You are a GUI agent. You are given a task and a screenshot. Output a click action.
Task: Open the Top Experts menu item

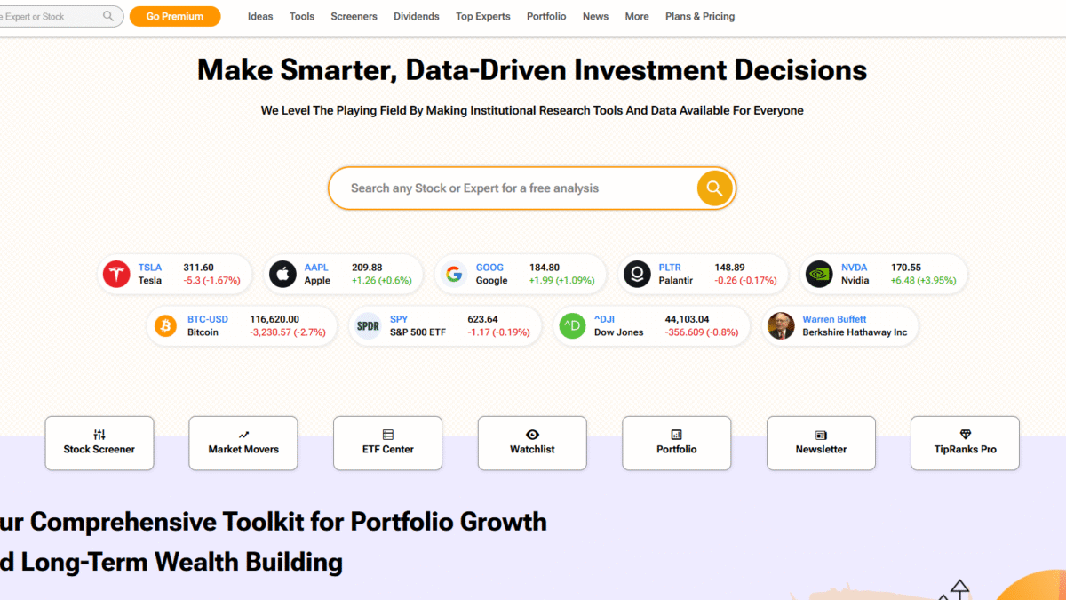point(483,16)
